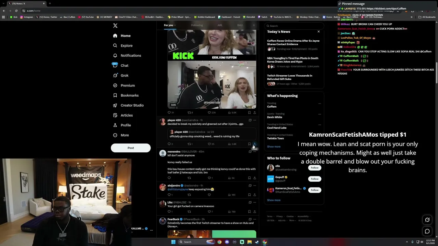Image resolution: width=438 pixels, height=246 pixels.
Task: Switch to the ARL tab
Action: click(x=220, y=25)
